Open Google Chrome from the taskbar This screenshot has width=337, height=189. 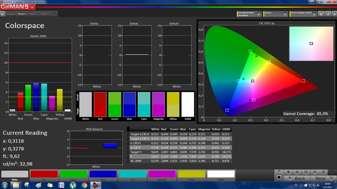click(84, 185)
